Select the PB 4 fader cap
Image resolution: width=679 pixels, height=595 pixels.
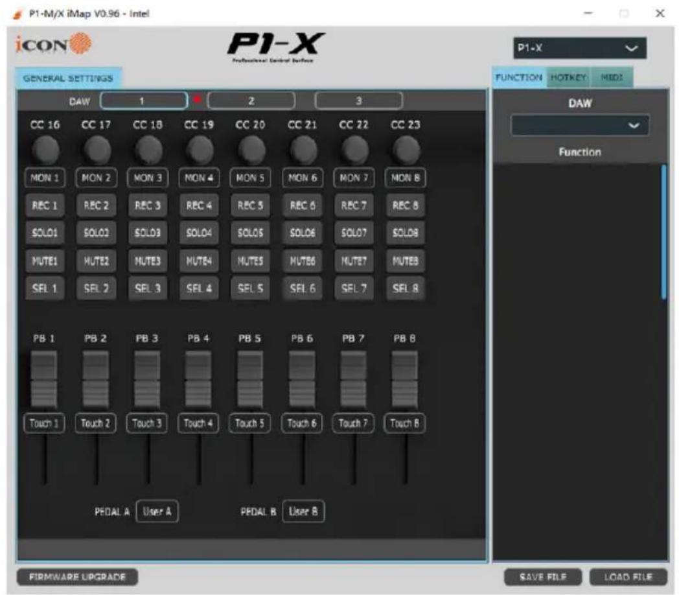click(x=198, y=380)
